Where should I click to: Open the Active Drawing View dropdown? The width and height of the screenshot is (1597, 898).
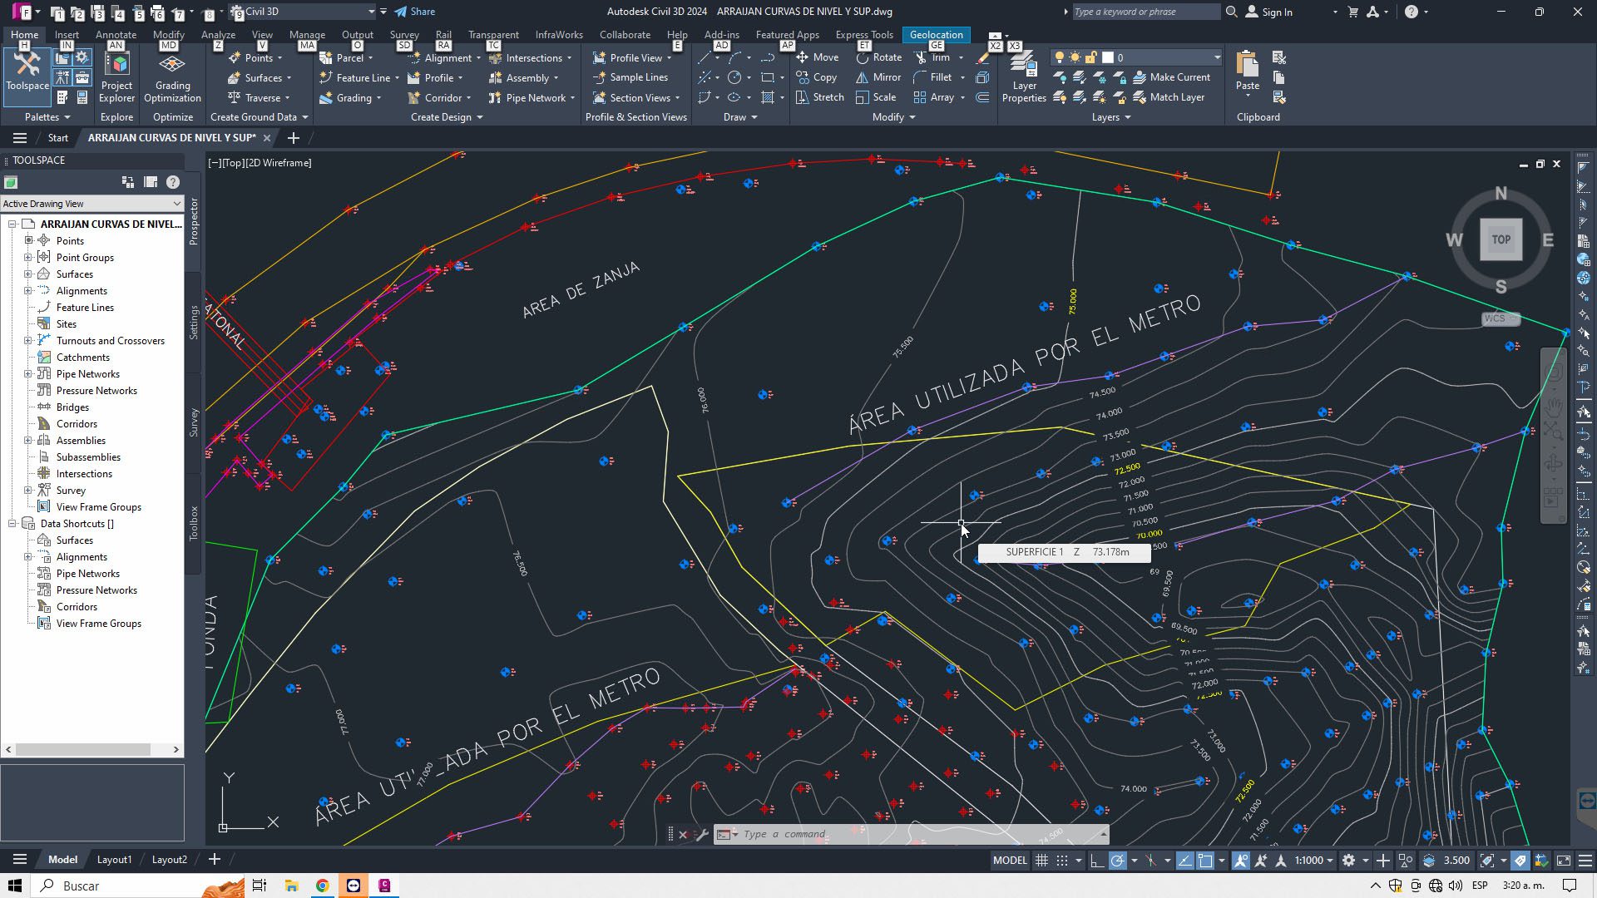[91, 204]
